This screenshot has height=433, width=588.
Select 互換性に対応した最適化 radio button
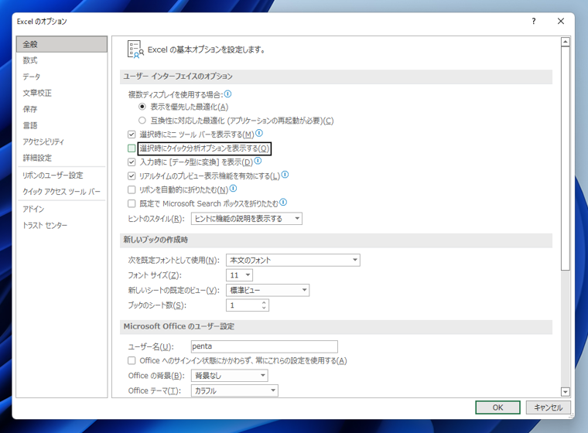(142, 121)
